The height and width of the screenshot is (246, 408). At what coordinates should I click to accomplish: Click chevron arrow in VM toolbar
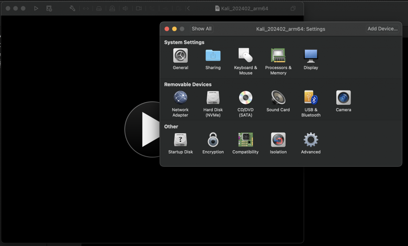188,8
